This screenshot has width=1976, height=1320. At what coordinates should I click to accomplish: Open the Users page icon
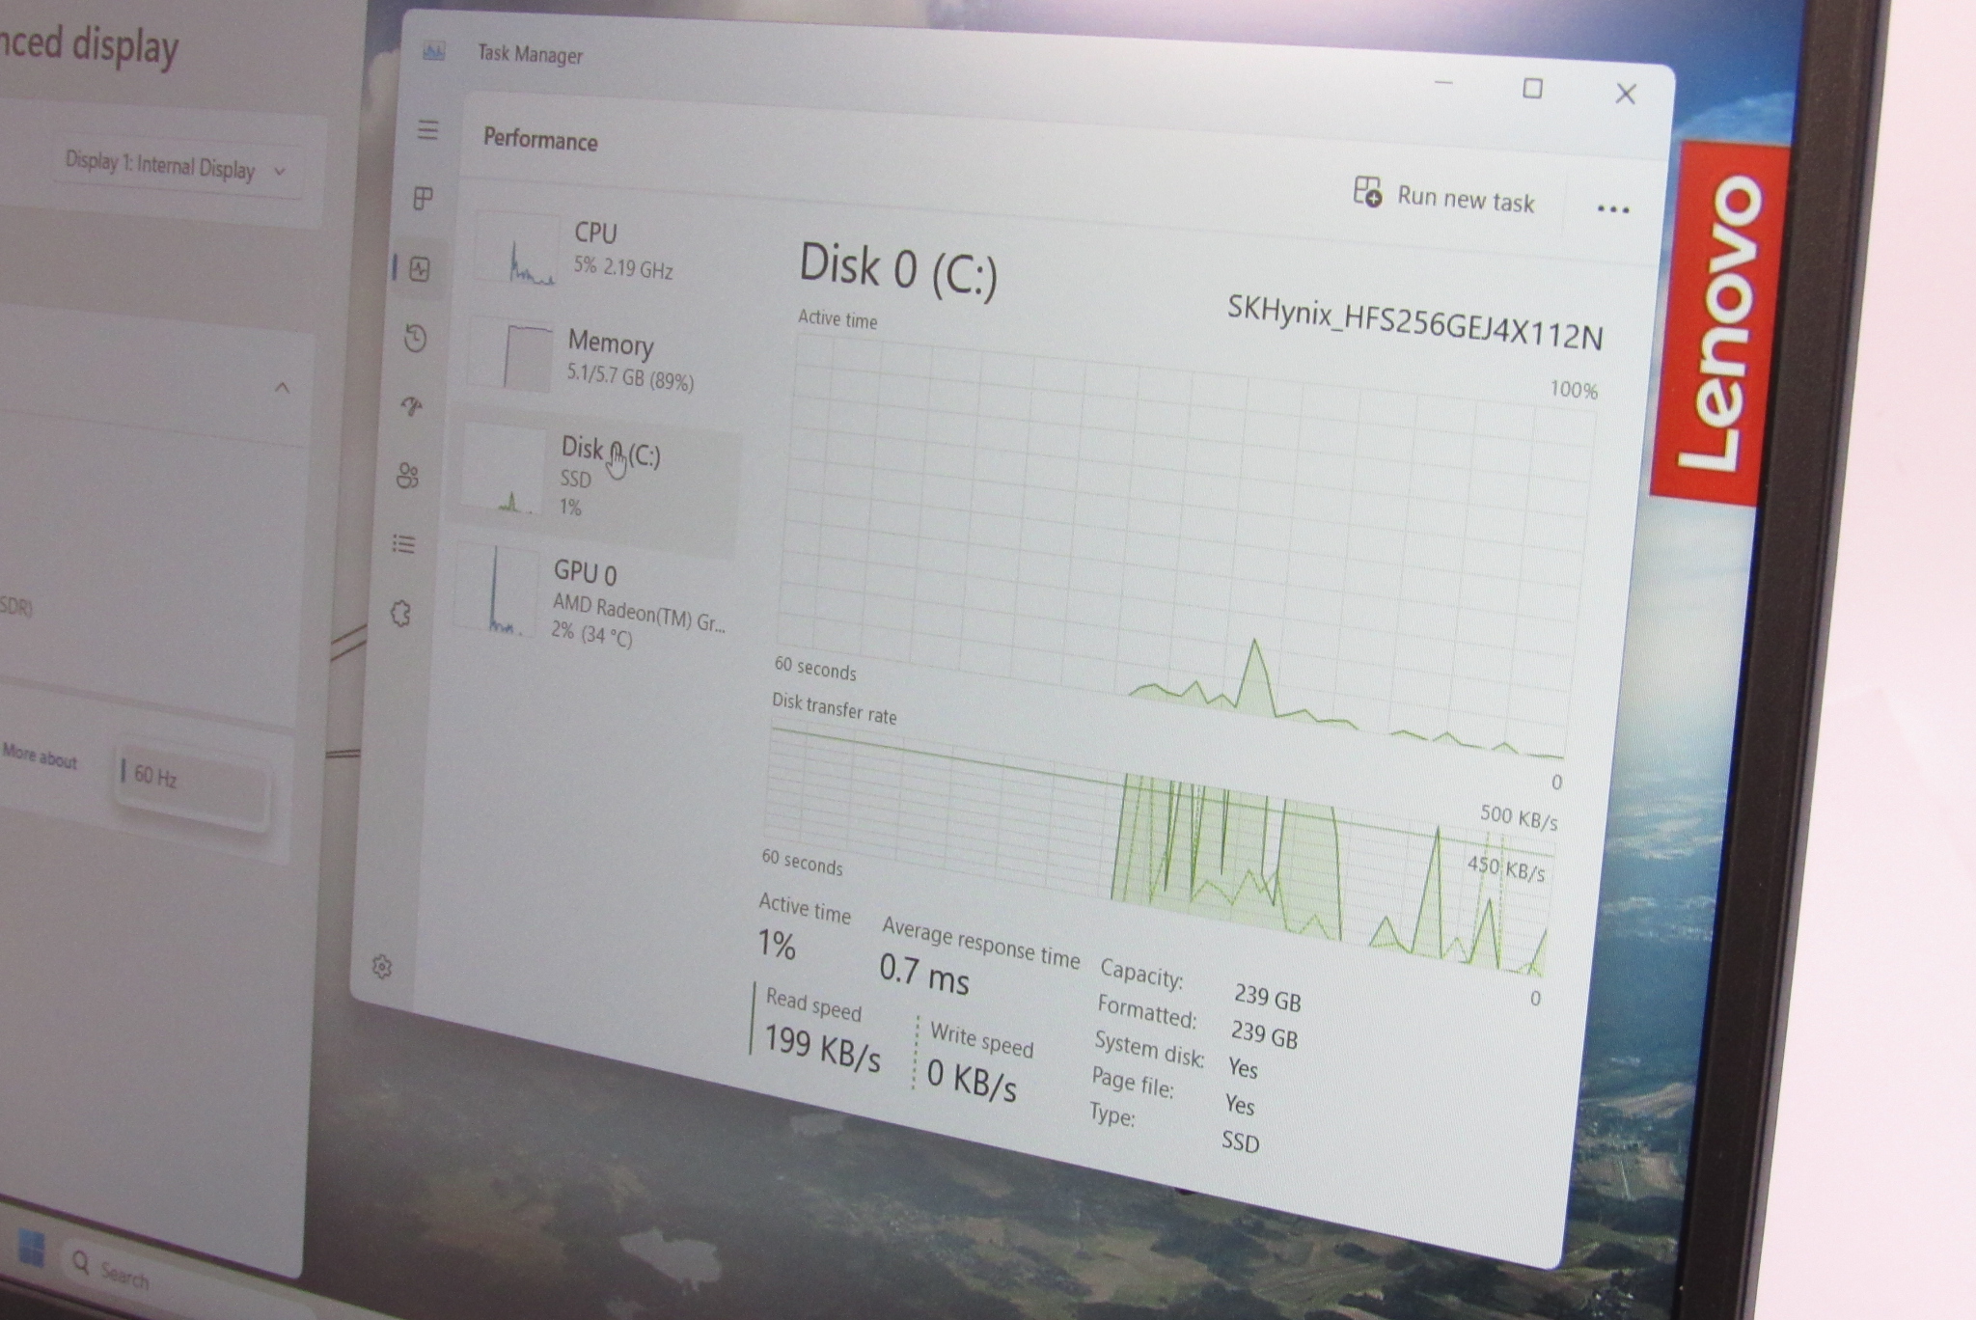click(408, 476)
